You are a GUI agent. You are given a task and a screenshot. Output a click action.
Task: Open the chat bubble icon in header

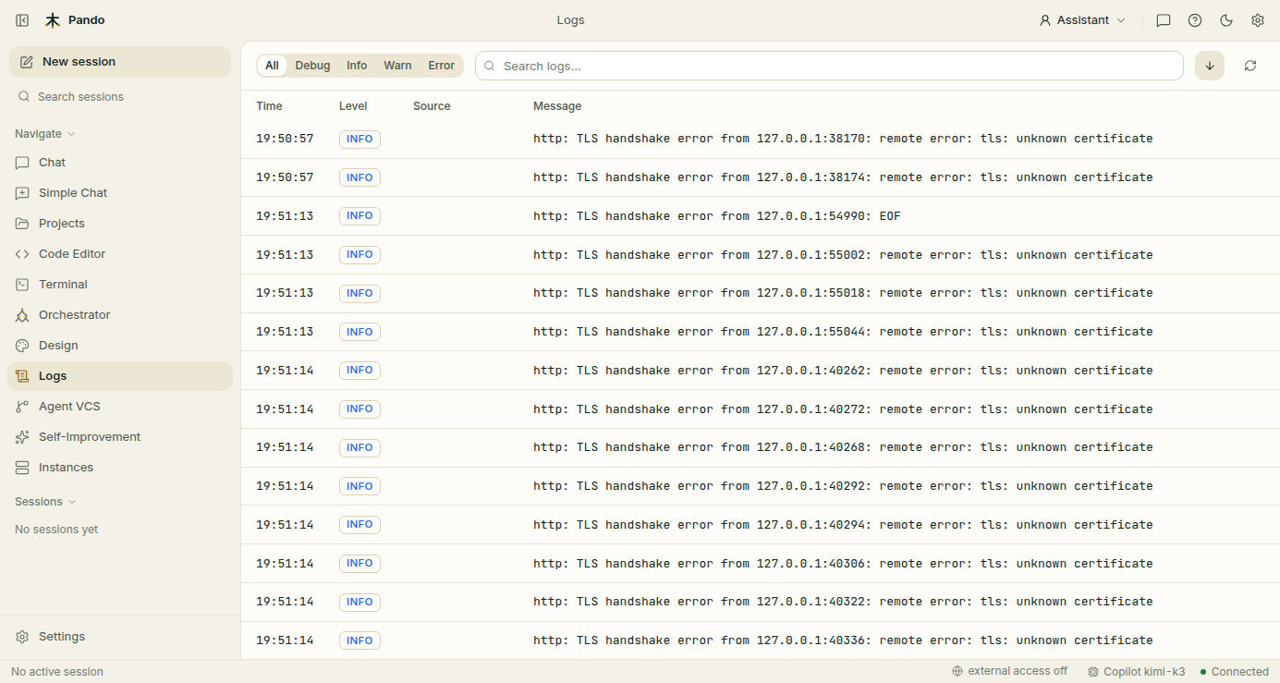tap(1164, 20)
